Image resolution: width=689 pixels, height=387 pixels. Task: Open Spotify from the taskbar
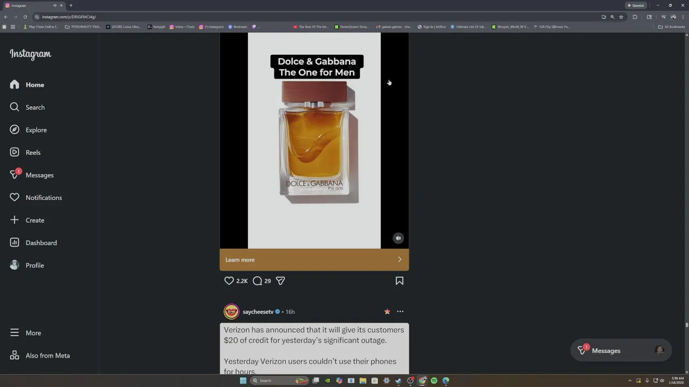434,381
